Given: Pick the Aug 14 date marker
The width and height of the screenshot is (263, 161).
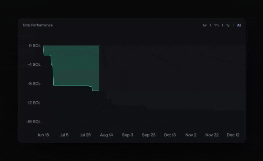Looking at the screenshot, I should (x=106, y=135).
